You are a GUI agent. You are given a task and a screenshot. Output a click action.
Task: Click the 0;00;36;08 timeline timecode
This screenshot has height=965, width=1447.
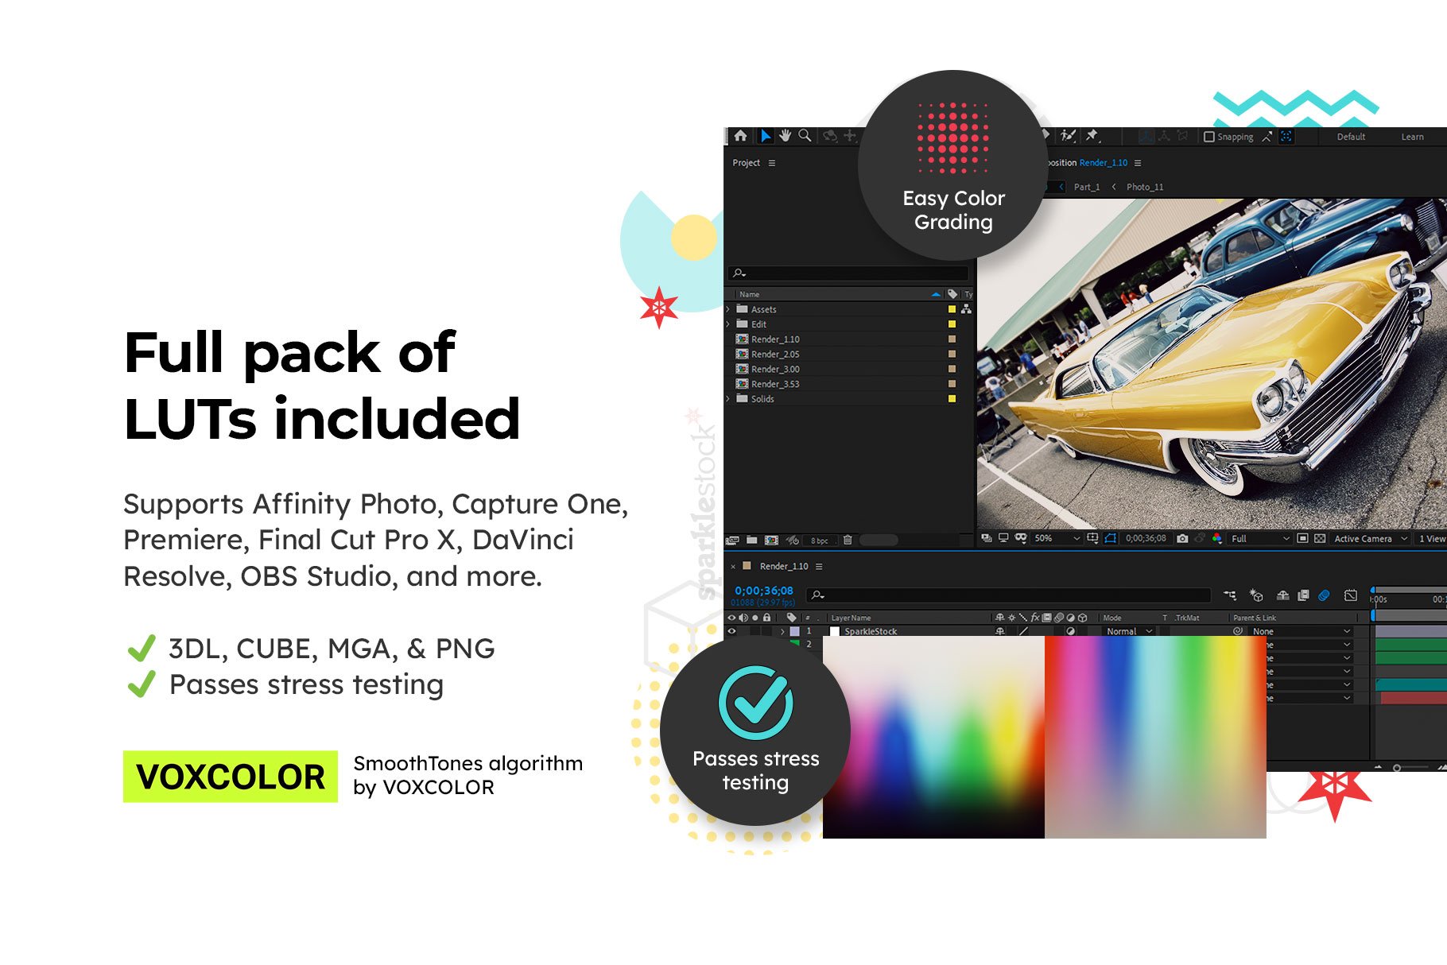[763, 591]
